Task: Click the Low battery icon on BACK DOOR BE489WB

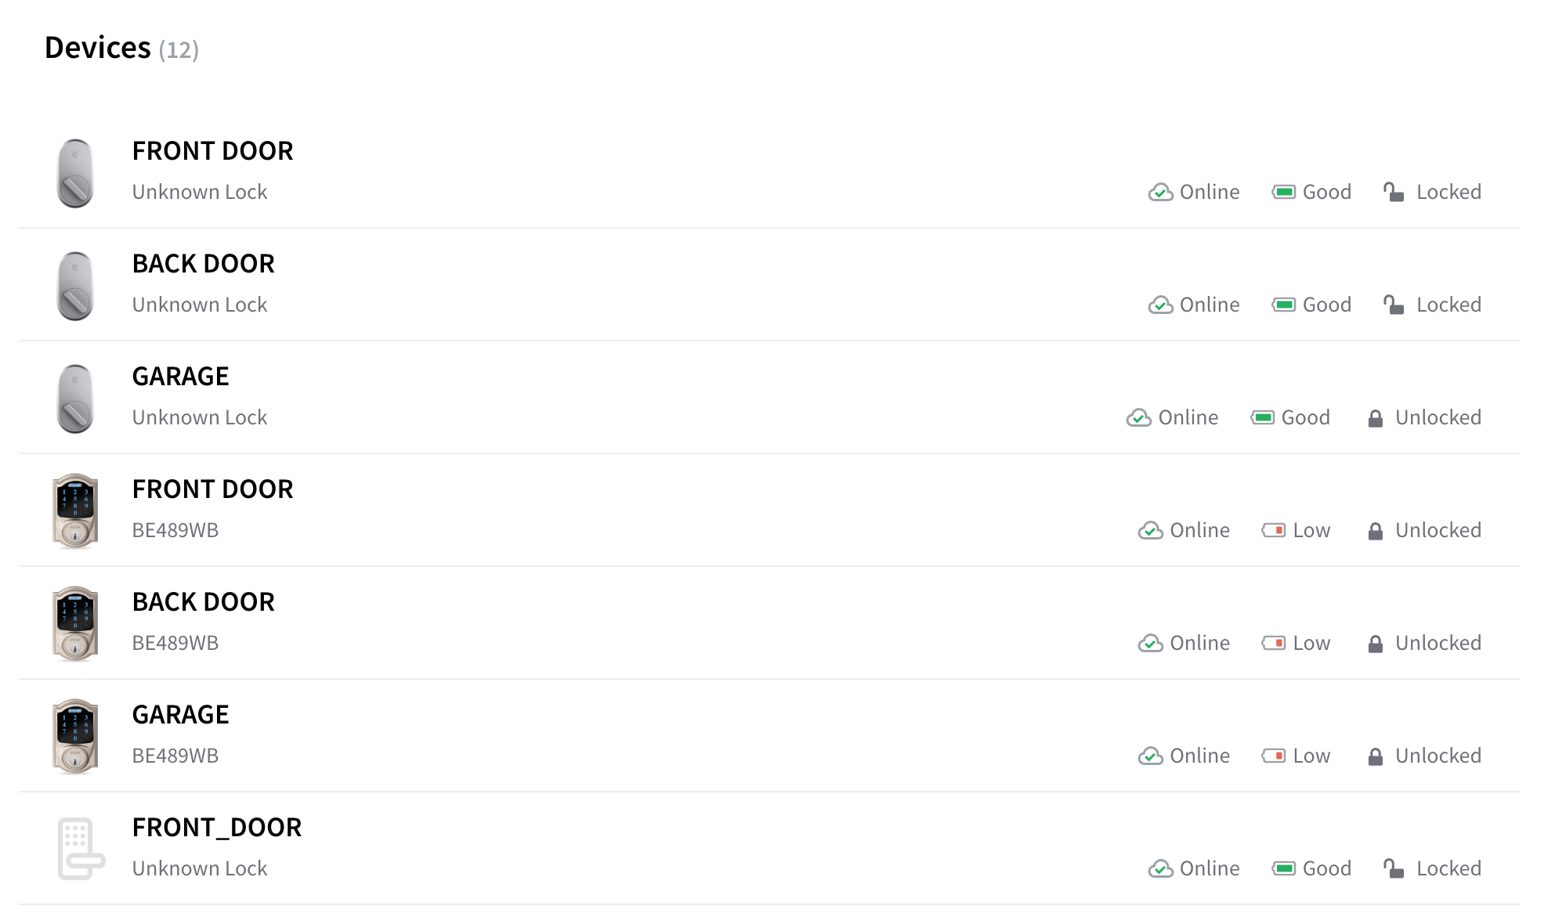Action: (x=1273, y=643)
